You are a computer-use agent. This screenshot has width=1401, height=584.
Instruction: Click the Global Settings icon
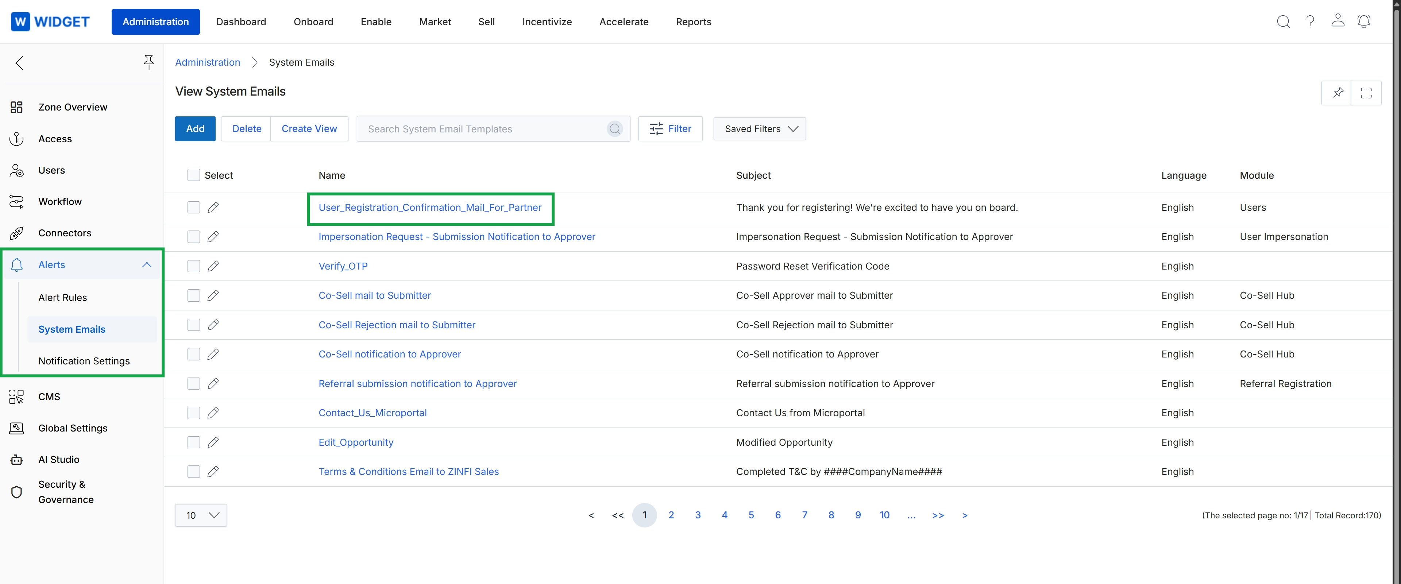16,428
